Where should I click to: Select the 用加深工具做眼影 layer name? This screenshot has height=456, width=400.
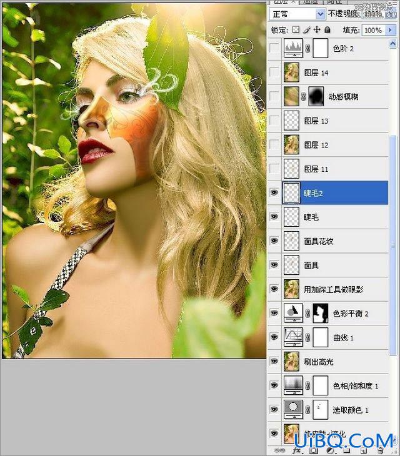(333, 289)
